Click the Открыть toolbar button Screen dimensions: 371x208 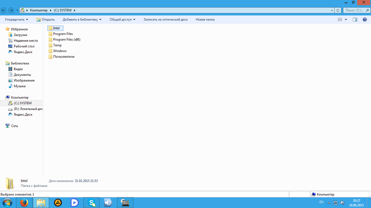[46, 20]
